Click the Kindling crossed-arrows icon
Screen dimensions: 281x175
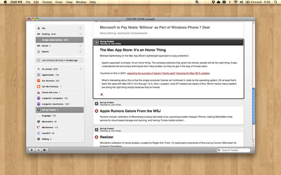click(39, 34)
